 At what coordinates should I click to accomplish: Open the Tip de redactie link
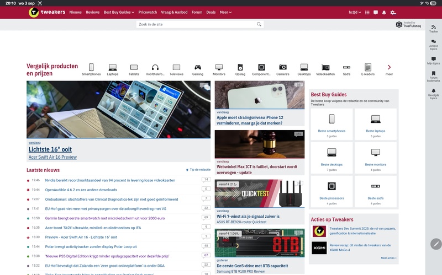pyautogui.click(x=198, y=170)
